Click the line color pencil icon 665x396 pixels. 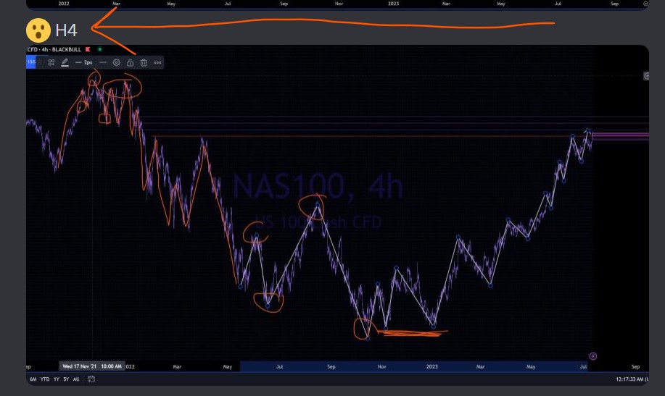(65, 63)
